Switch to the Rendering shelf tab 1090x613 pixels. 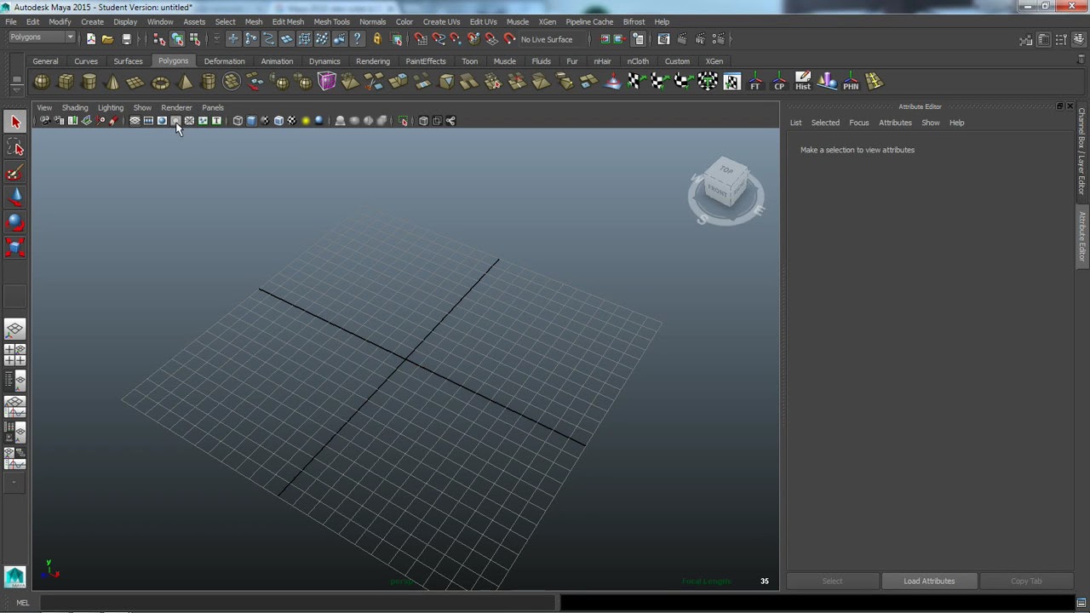373,61
